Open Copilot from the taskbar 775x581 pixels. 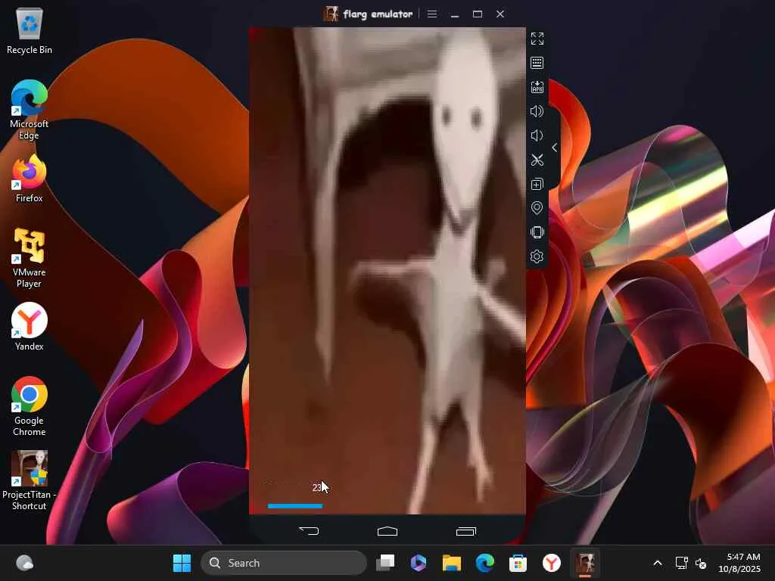point(419,563)
